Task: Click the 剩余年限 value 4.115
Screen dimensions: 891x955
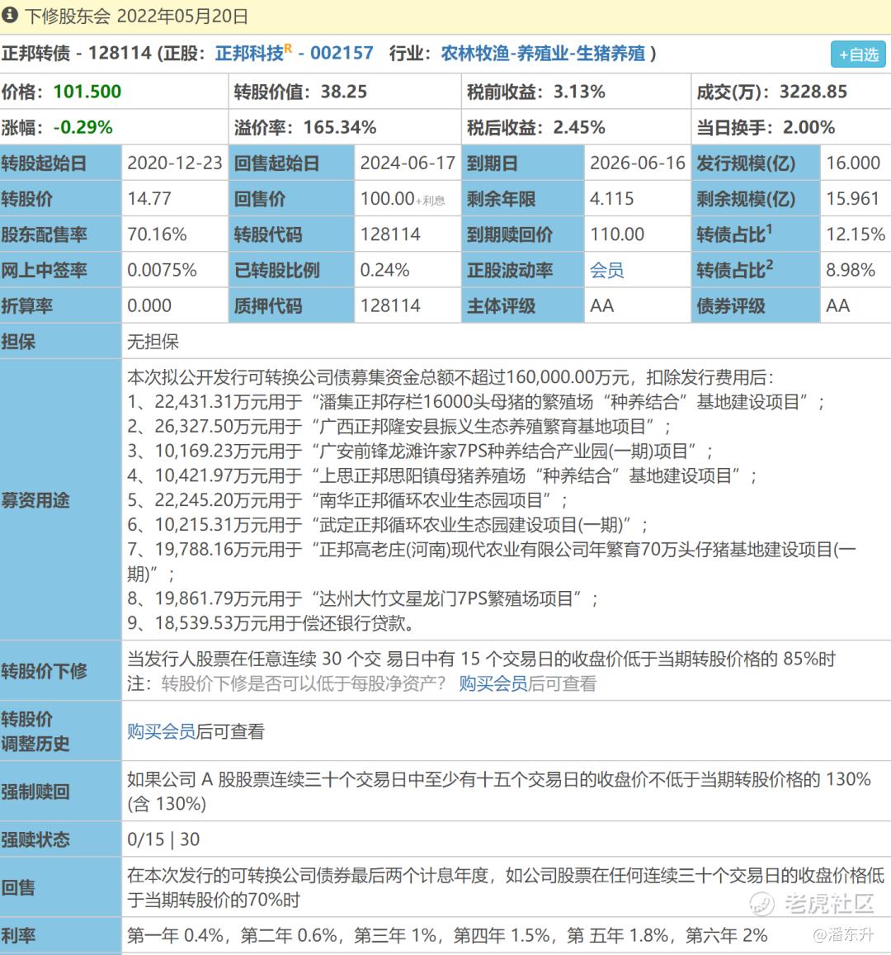Action: (611, 199)
